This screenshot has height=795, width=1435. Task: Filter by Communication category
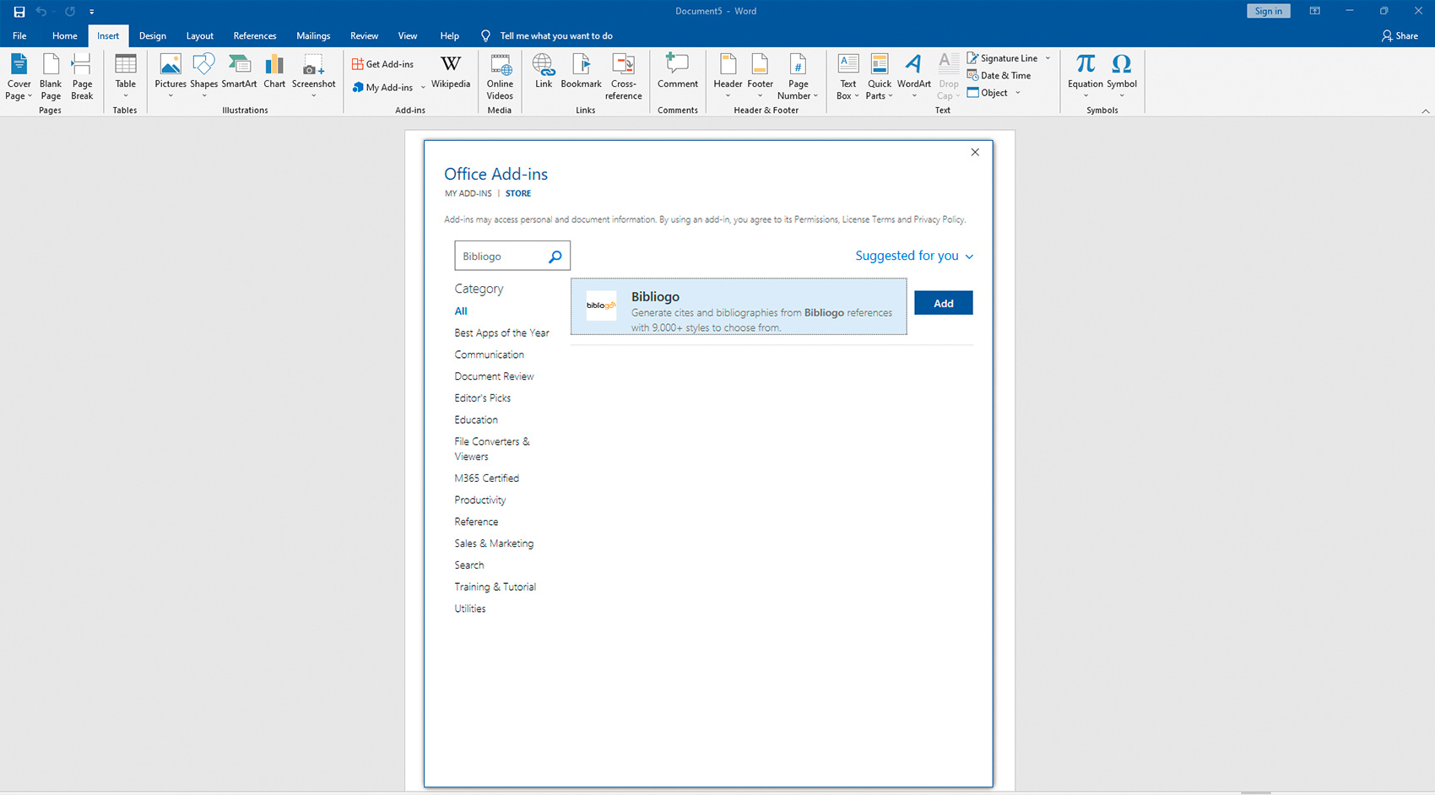pos(489,355)
